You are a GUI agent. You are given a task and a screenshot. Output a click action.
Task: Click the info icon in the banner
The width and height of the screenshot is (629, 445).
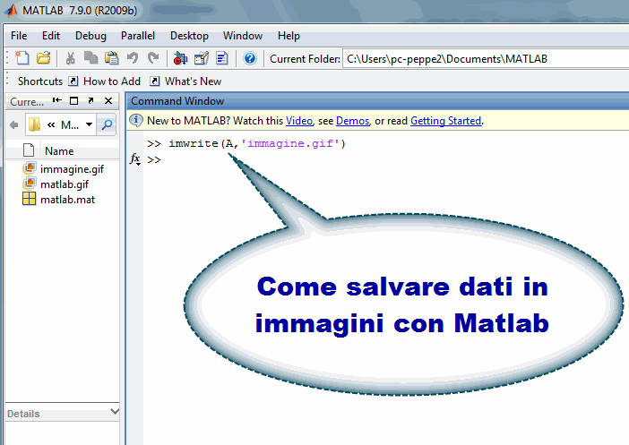[136, 120]
